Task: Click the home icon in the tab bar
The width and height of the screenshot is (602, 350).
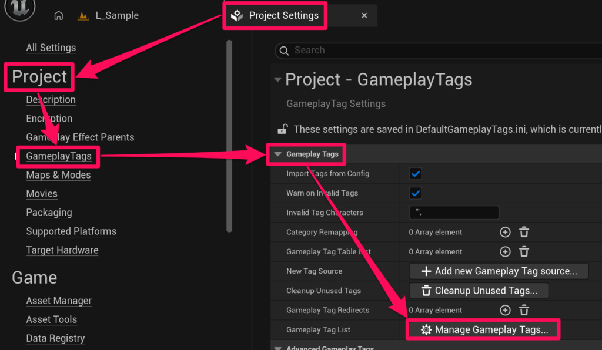Action: point(58,16)
